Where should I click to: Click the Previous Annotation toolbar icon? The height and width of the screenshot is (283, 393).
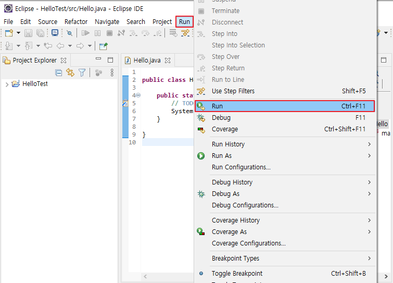(x=28, y=46)
